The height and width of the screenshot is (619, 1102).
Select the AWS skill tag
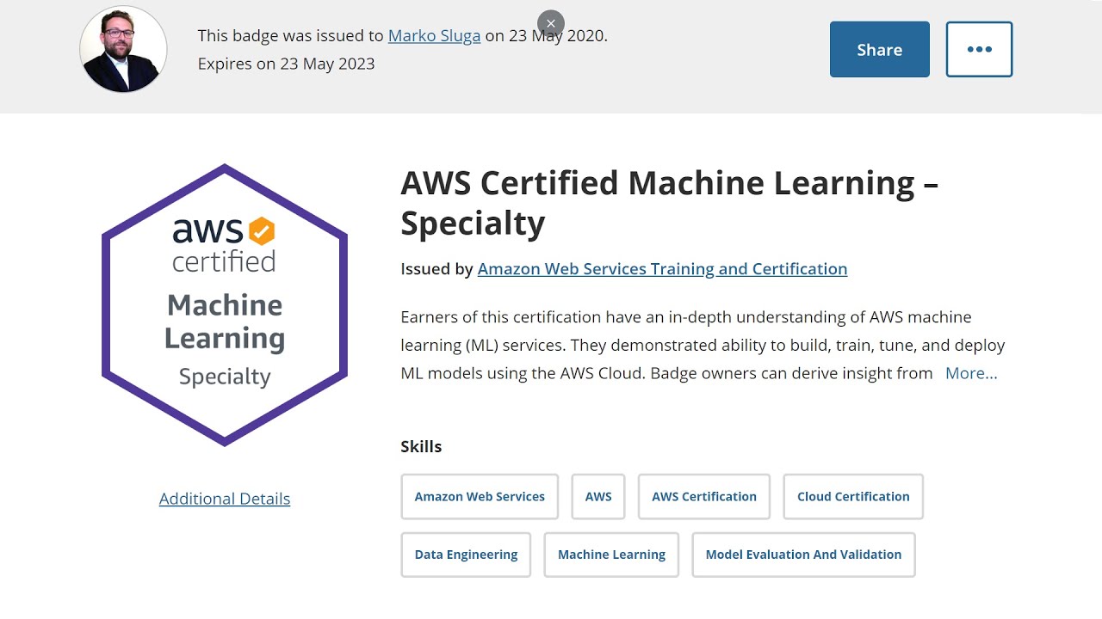tap(598, 496)
